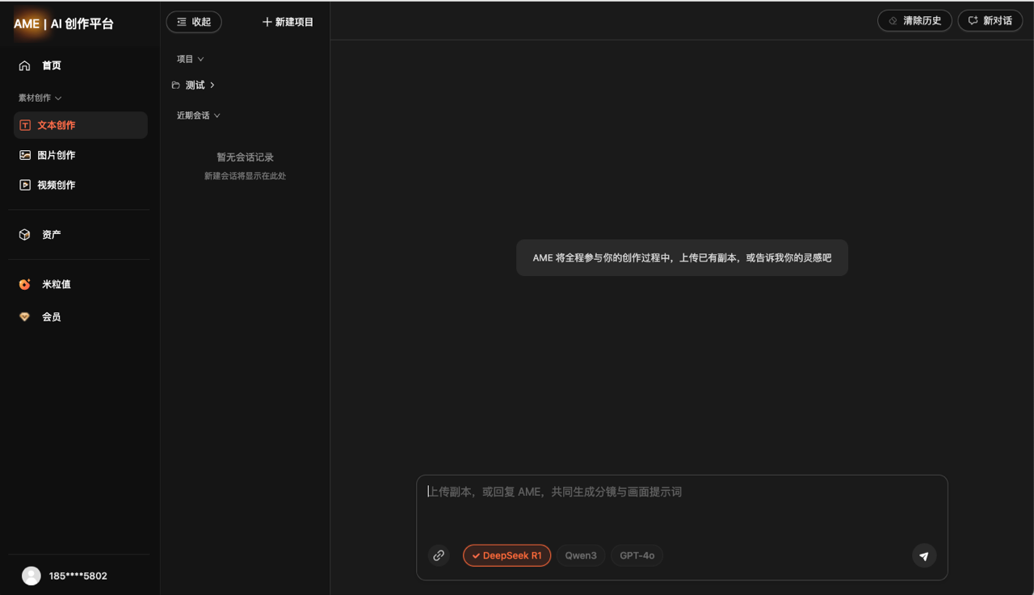Expand the 测试 project folder

click(194, 85)
